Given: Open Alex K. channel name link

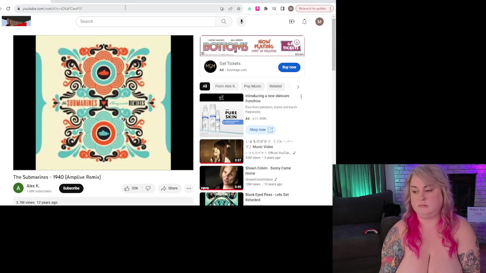Looking at the screenshot, I should pos(33,186).
